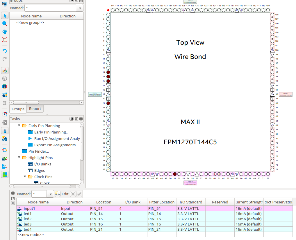
Task: Sort by Location column header
Action: (x=104, y=202)
